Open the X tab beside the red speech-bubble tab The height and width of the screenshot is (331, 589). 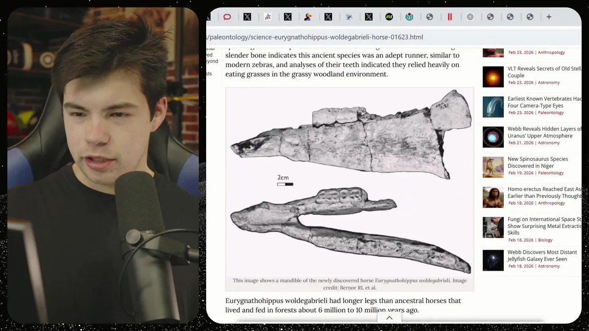tap(248, 17)
